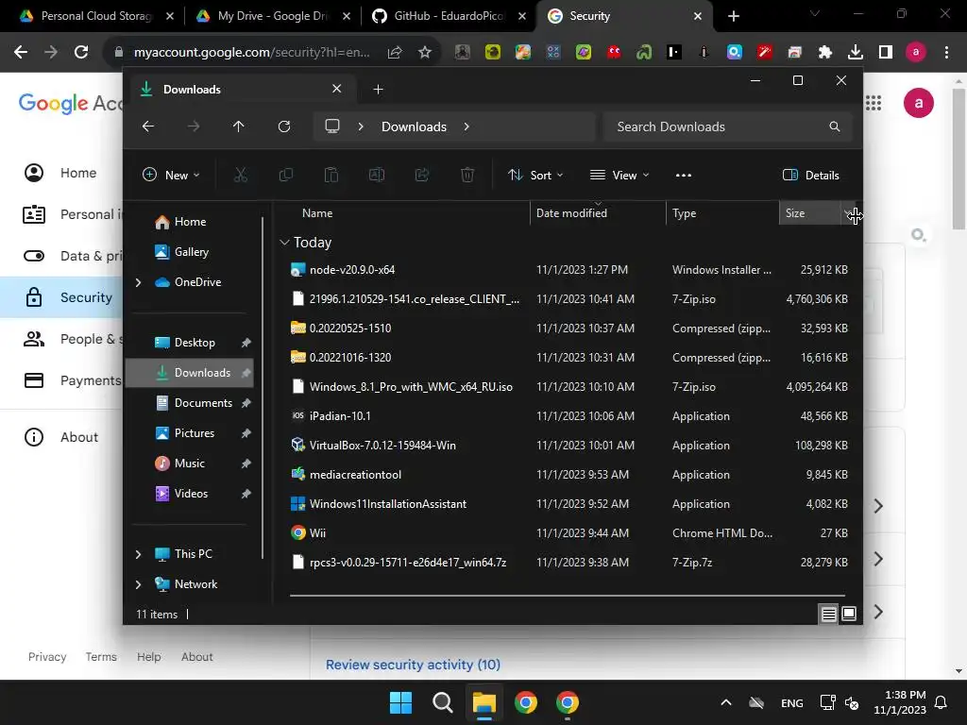The height and width of the screenshot is (725, 967).
Task: Refresh the Downloads folder view
Action: (284, 126)
